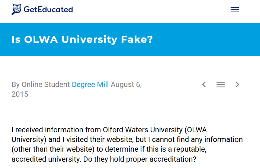Open the Degree Mill category link
Image resolution: width=260 pixels, height=168 pixels.
(90, 84)
